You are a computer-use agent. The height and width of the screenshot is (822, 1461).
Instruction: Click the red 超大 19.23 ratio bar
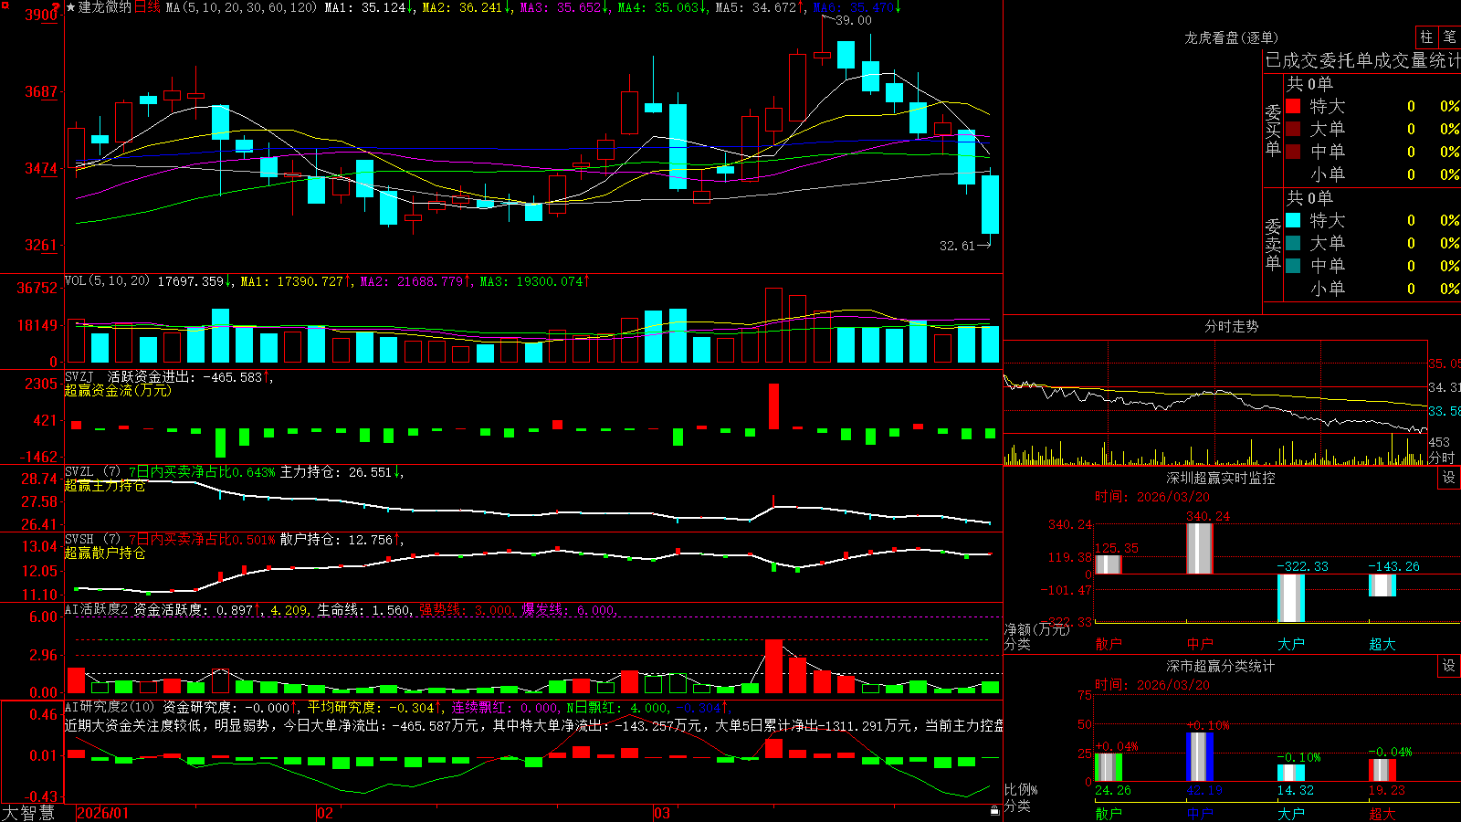1382,770
